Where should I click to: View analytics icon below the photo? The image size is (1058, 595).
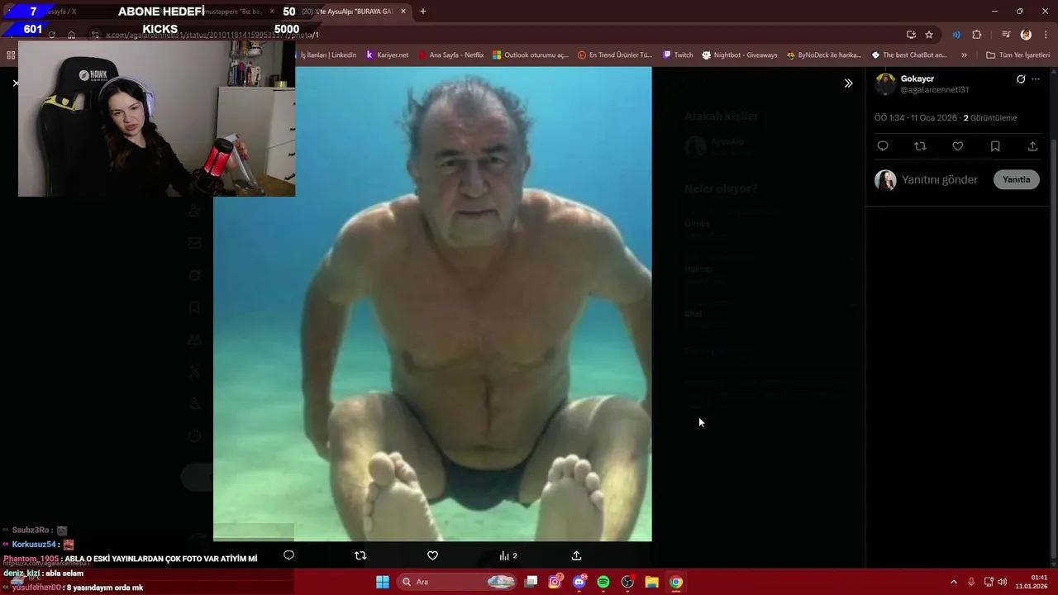(508, 555)
